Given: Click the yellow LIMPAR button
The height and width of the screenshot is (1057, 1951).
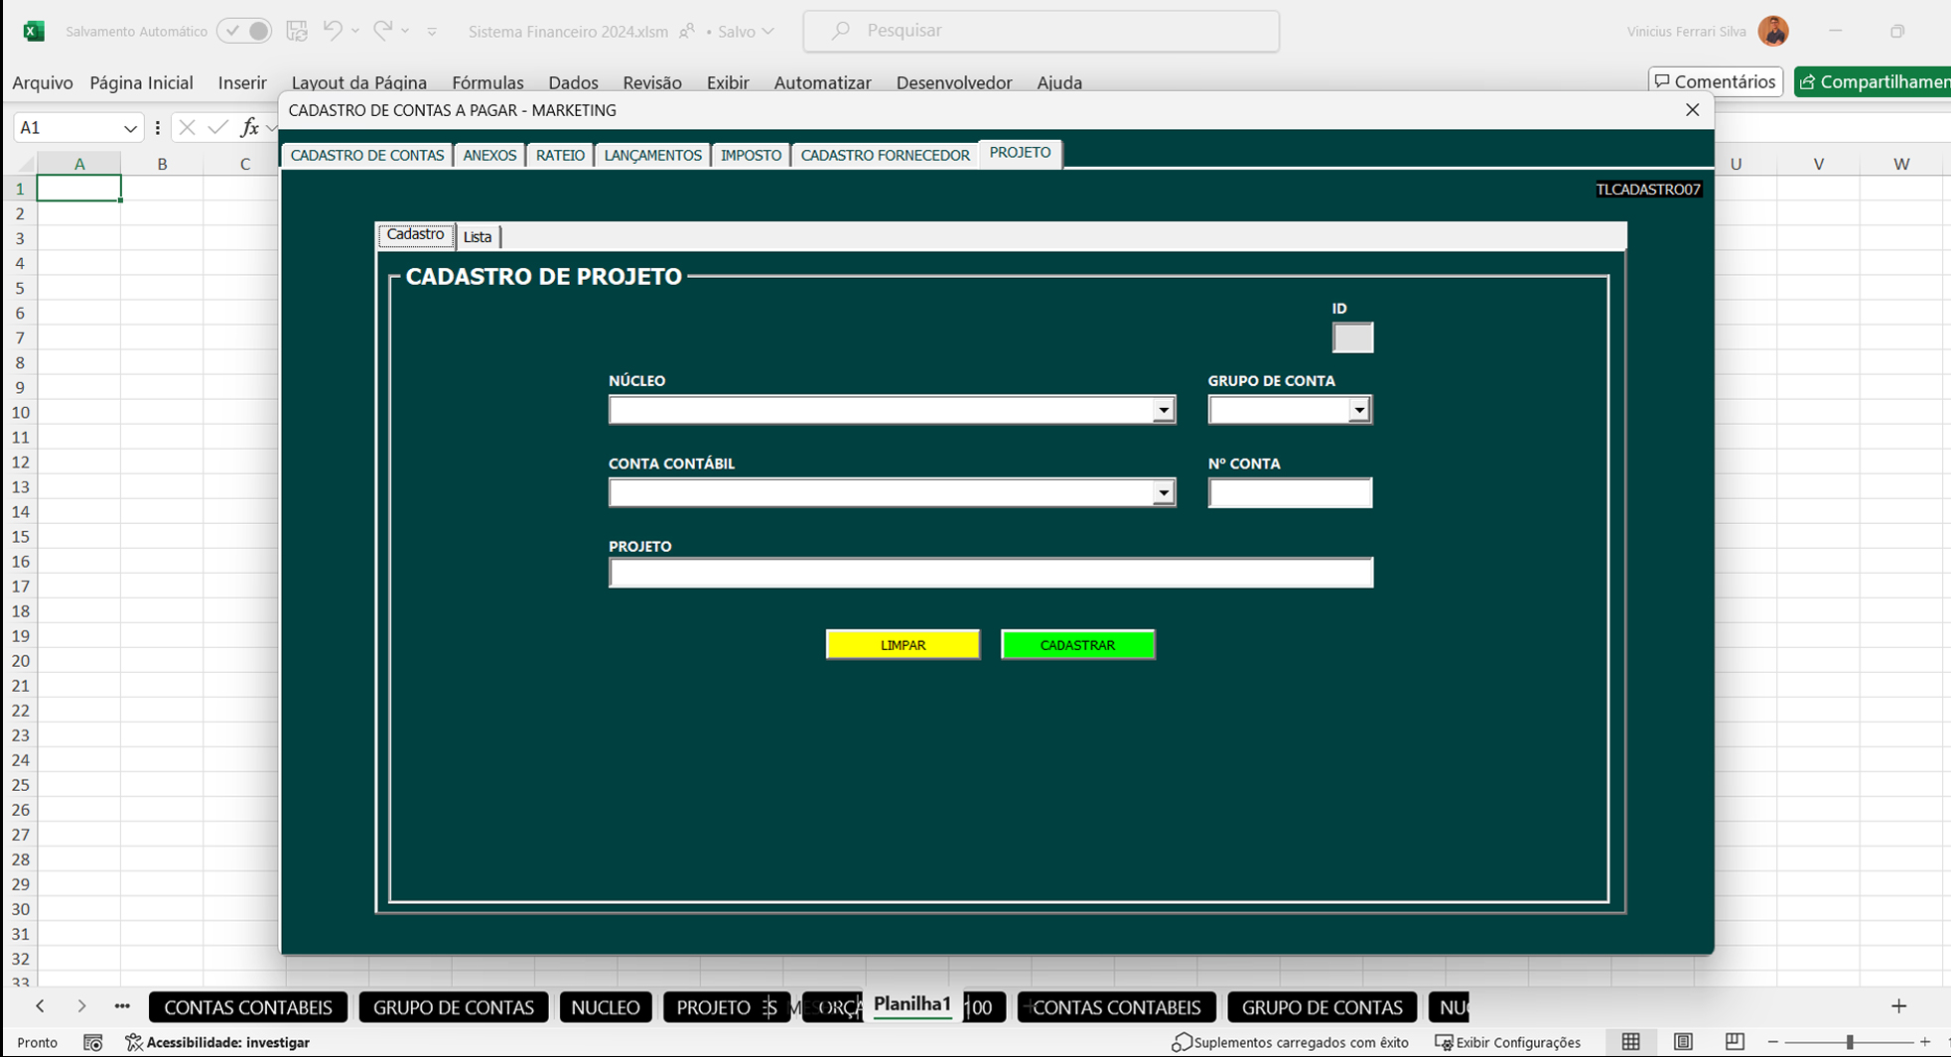Looking at the screenshot, I should click(x=903, y=645).
